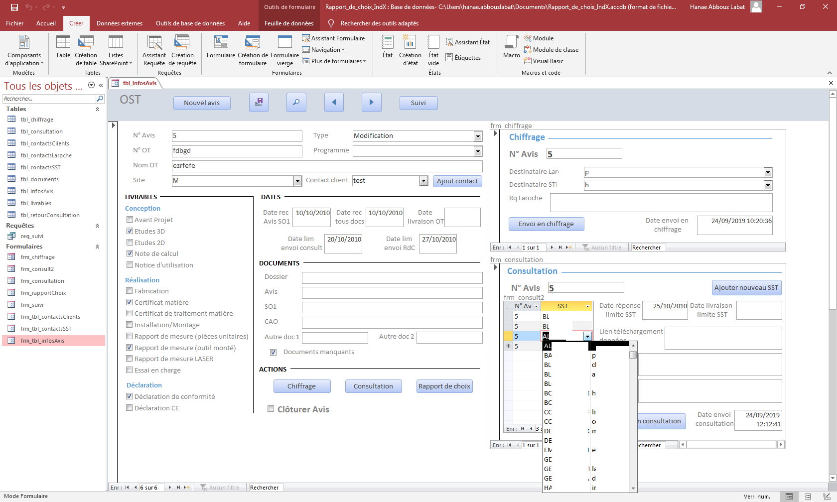Click Formulaire vierge icon
The width and height of the screenshot is (837, 502).
[284, 50]
